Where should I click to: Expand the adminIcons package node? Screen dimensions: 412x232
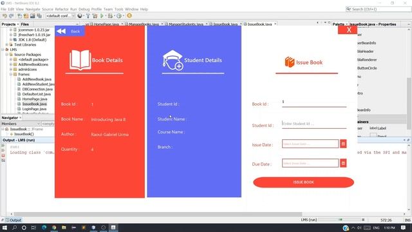pyautogui.click(x=11, y=70)
